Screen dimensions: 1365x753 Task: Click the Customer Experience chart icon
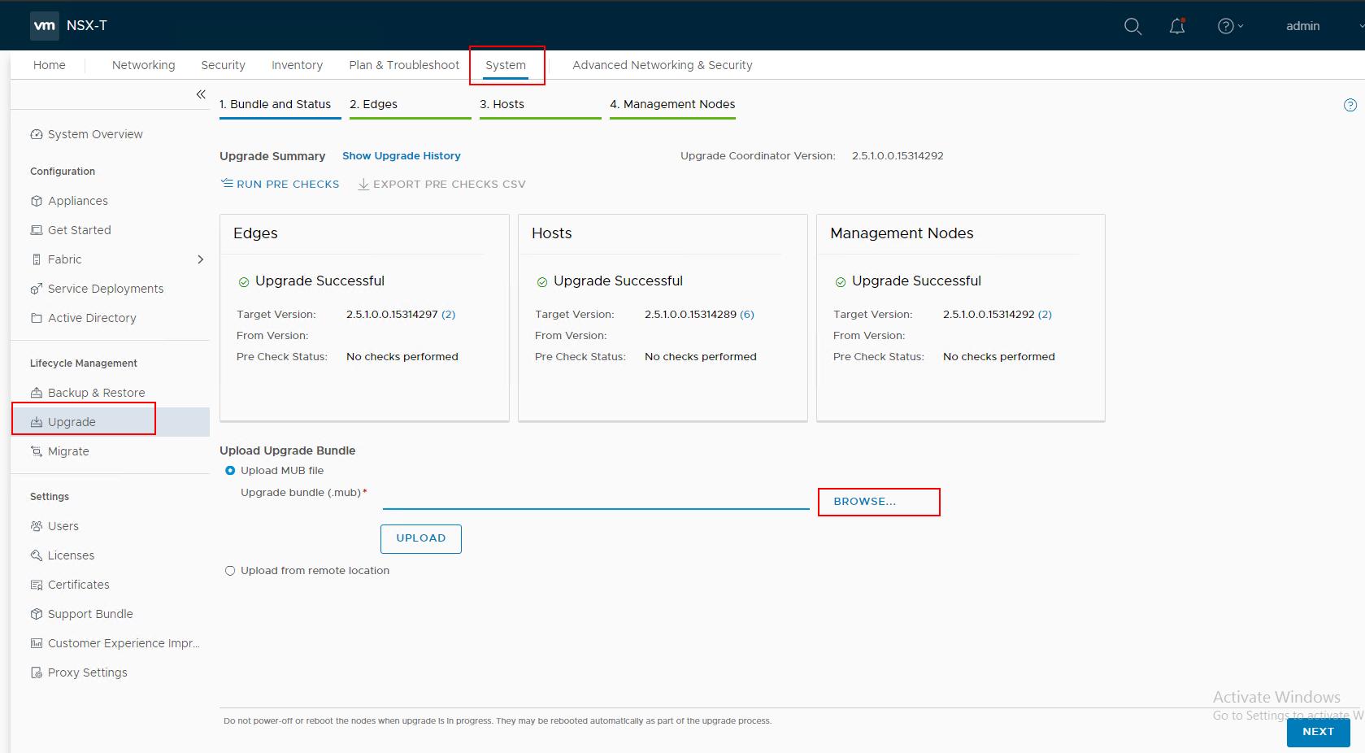point(36,643)
